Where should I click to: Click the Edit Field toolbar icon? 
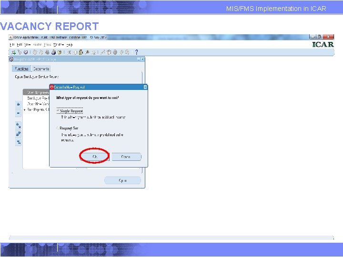coord(103,52)
